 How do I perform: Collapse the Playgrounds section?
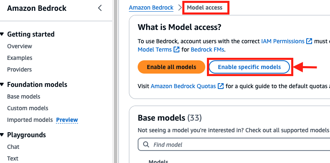click(x=2, y=135)
